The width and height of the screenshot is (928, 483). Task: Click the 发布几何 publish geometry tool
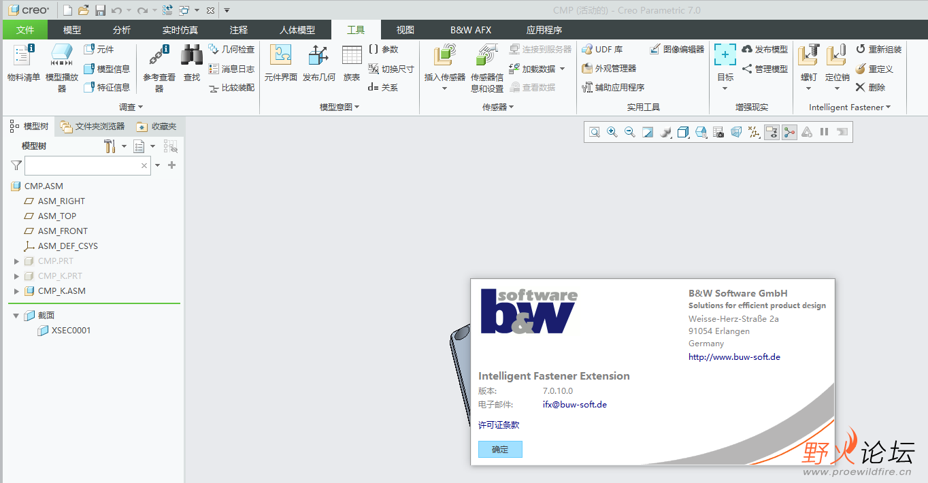(319, 64)
